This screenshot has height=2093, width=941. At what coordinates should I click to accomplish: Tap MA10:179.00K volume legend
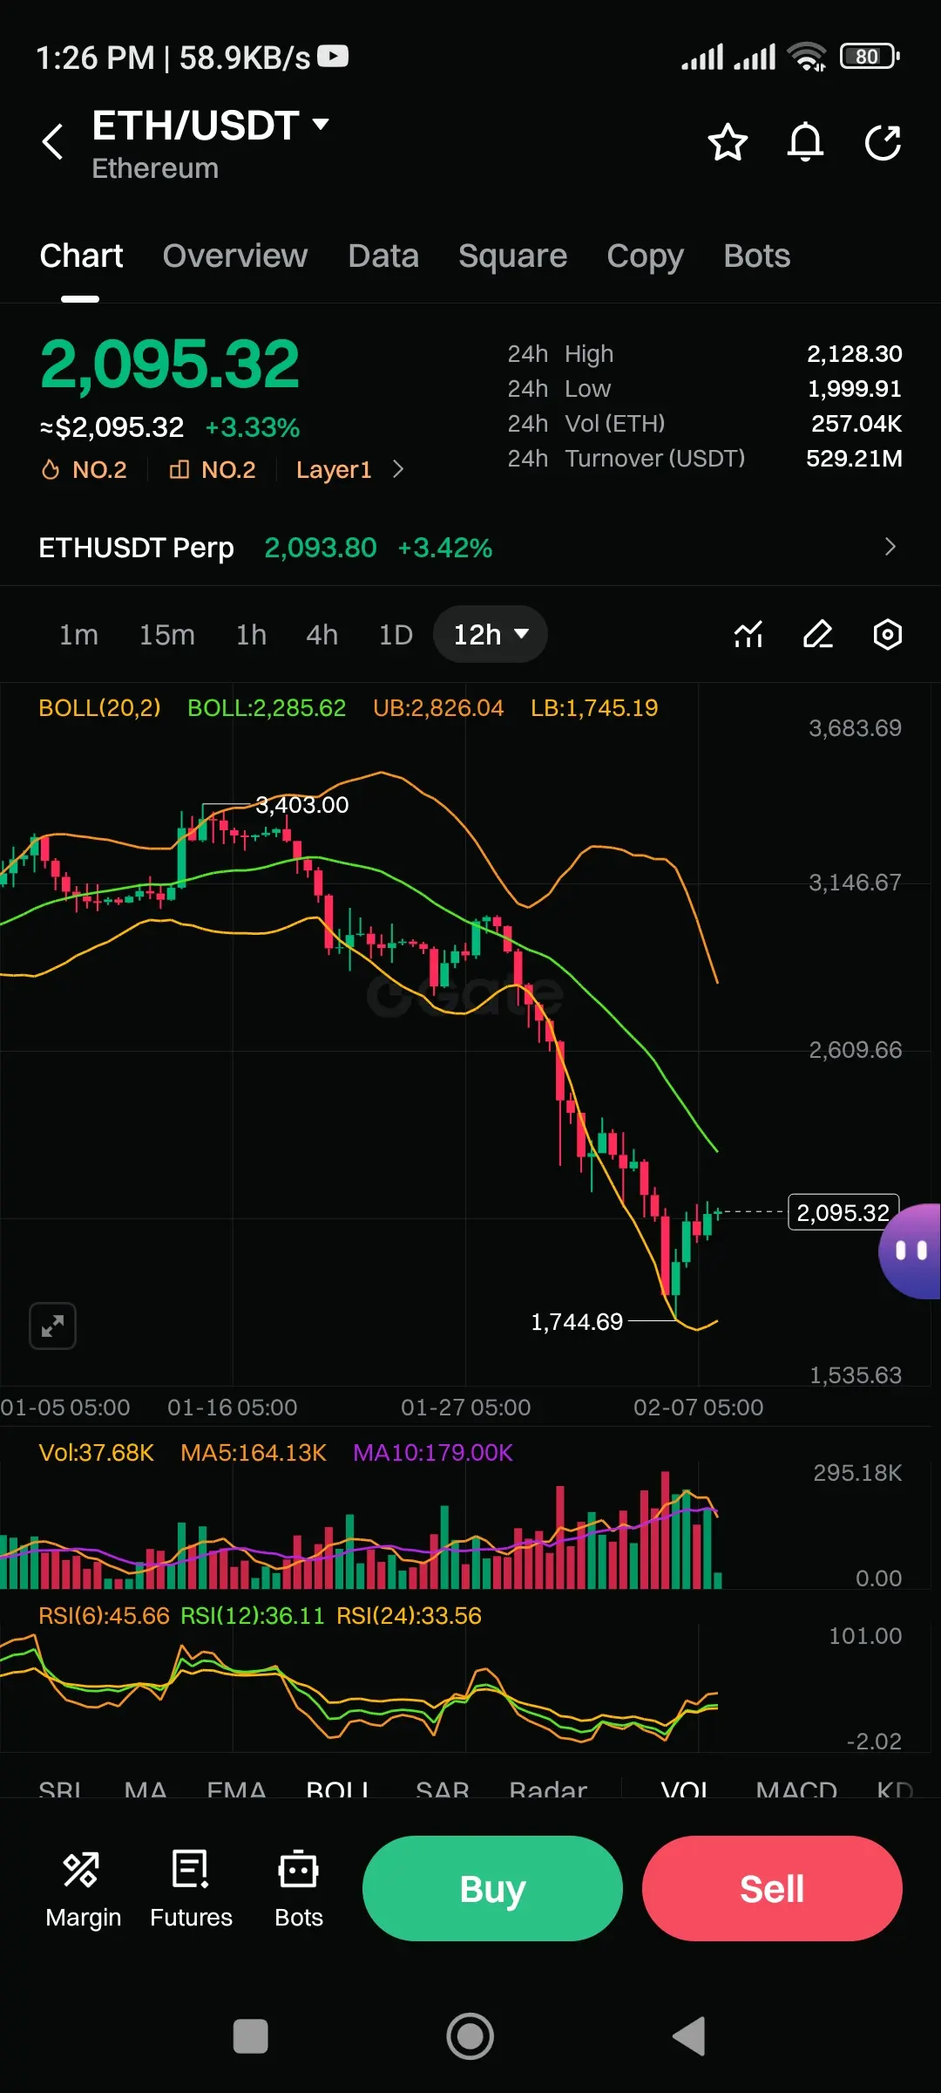pyautogui.click(x=433, y=1452)
